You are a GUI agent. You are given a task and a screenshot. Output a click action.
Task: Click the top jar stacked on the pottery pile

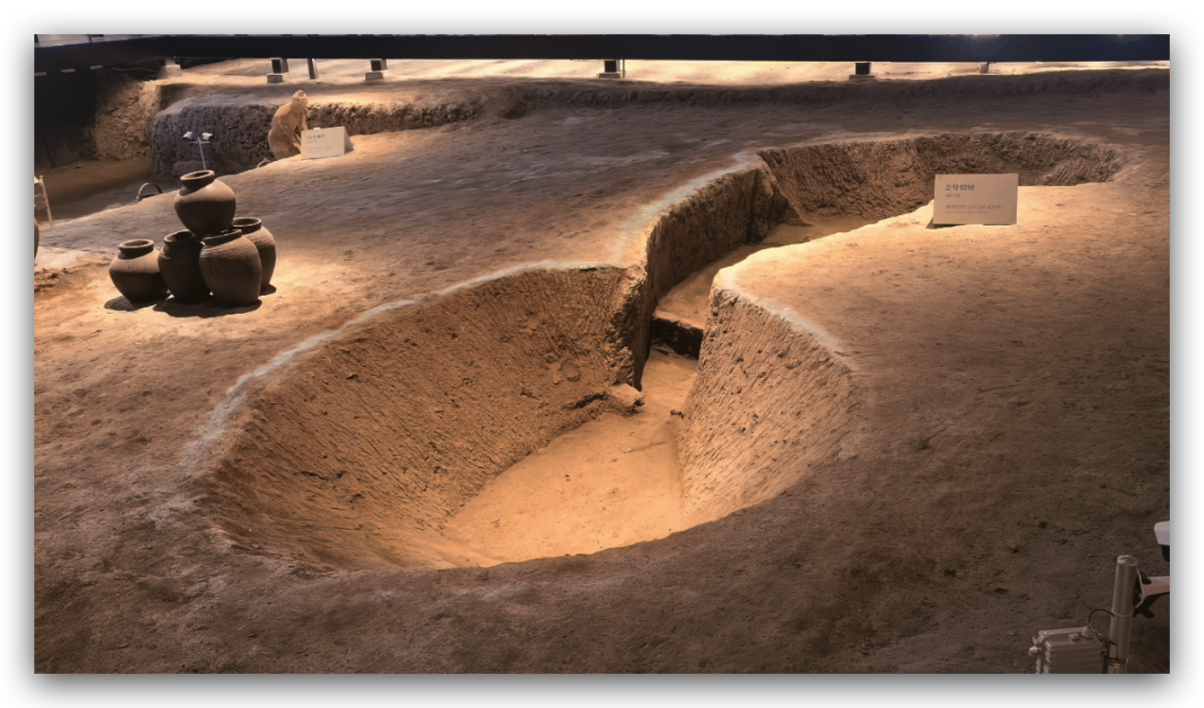coord(204,202)
